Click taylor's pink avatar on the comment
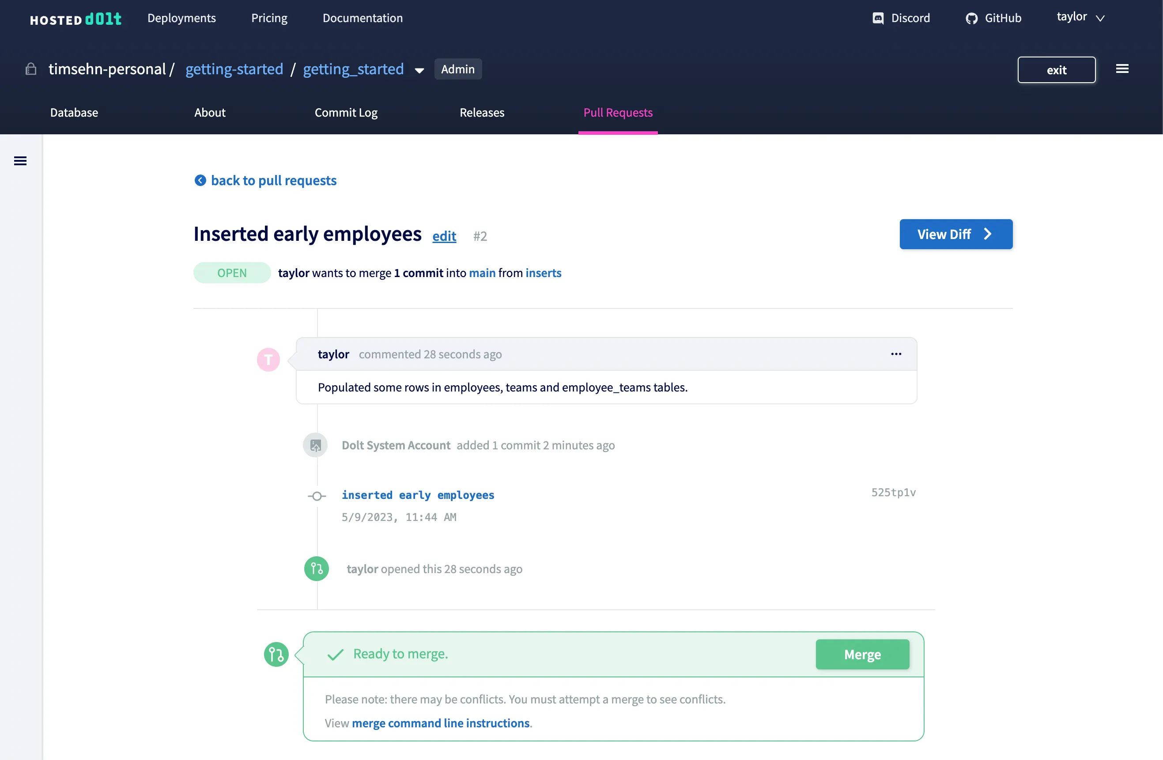Viewport: 1163px width, 760px height. tap(268, 359)
